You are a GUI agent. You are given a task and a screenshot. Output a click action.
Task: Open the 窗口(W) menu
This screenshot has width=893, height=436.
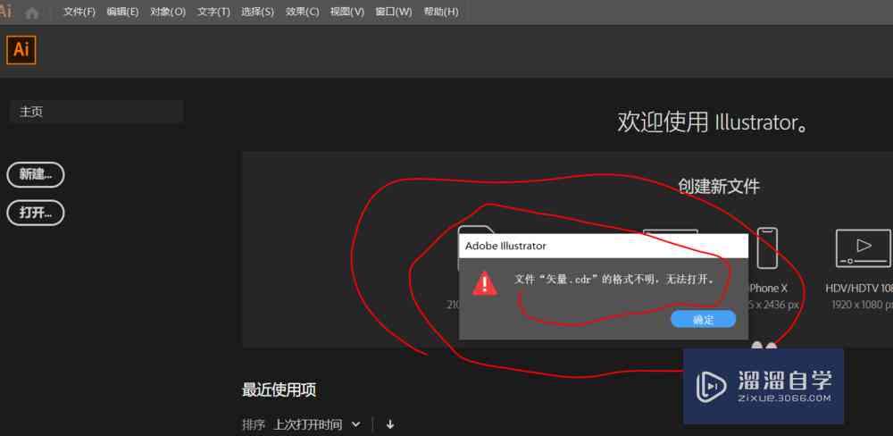[x=394, y=12]
